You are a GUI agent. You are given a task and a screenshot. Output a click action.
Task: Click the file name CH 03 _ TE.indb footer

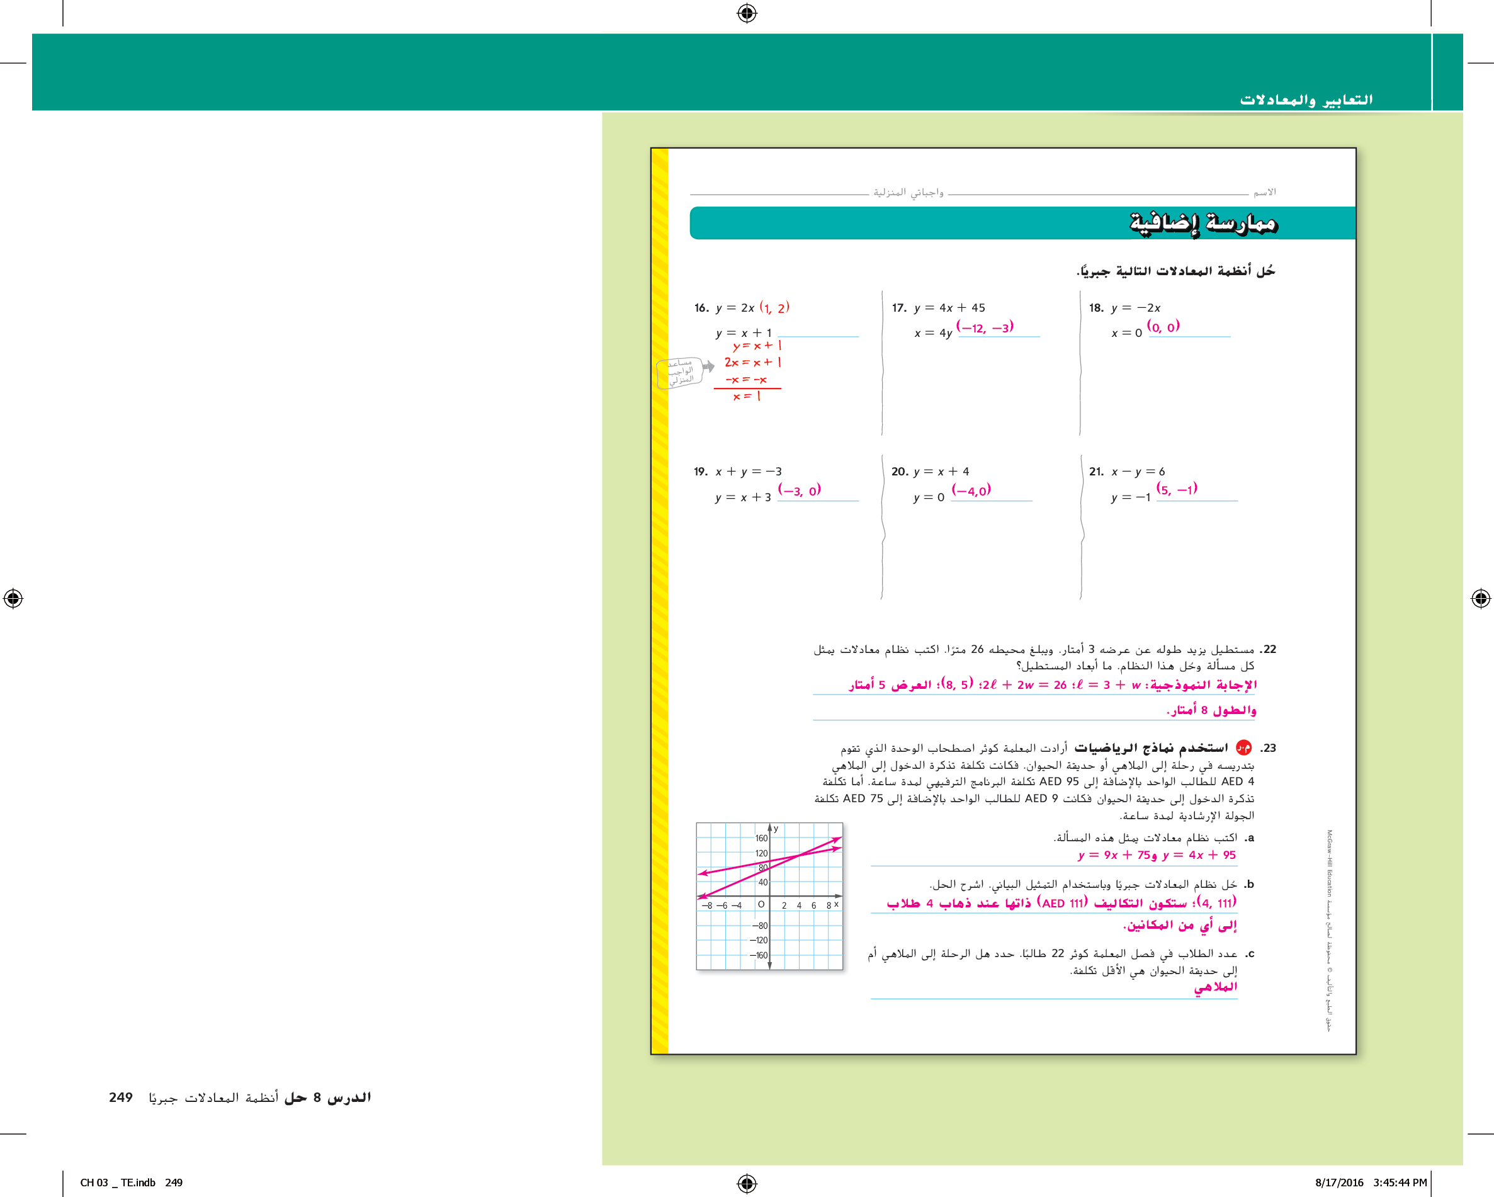(117, 1183)
